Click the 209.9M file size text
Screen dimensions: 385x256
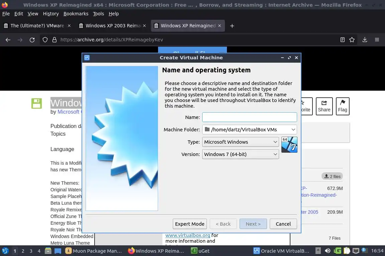click(x=335, y=212)
